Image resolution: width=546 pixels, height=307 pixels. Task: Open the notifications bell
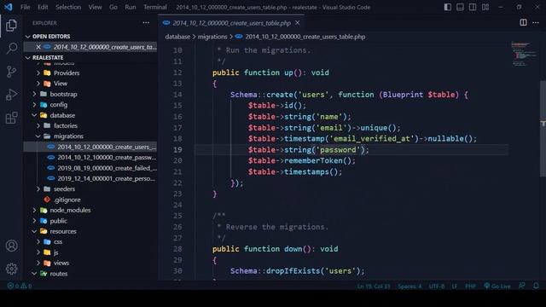point(536,286)
